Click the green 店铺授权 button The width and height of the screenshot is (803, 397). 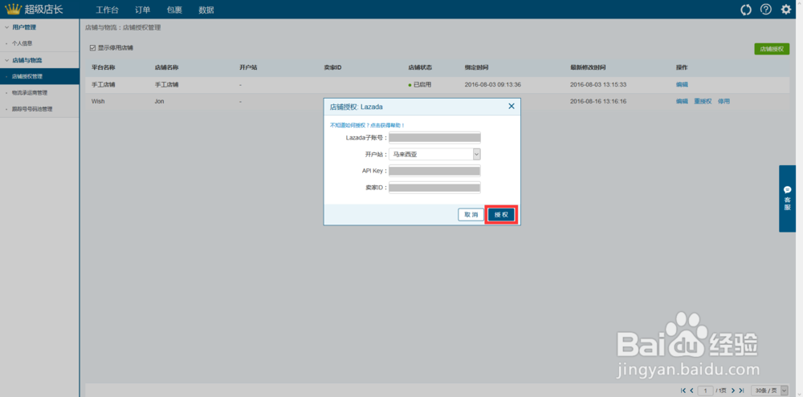(x=772, y=49)
